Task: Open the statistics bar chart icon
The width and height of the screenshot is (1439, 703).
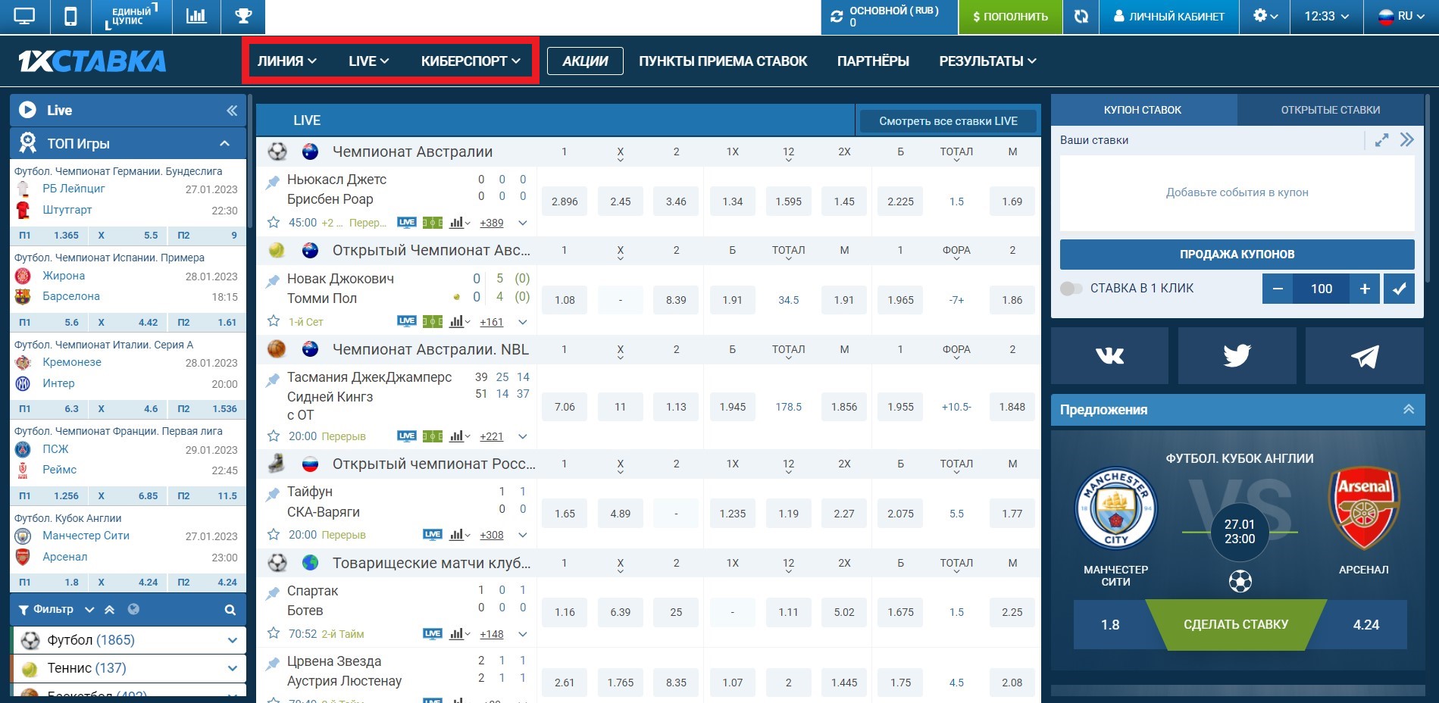Action: pyautogui.click(x=196, y=16)
